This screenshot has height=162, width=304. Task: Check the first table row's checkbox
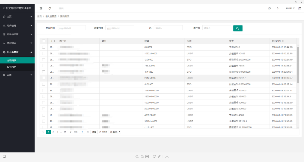(43, 47)
